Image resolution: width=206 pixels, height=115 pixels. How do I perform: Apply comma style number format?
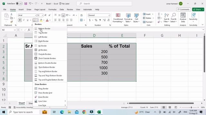click(100, 20)
